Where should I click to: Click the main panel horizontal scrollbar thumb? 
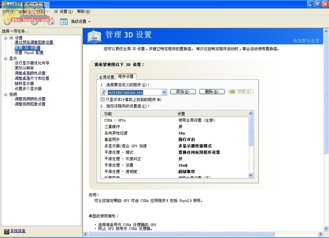182,234
